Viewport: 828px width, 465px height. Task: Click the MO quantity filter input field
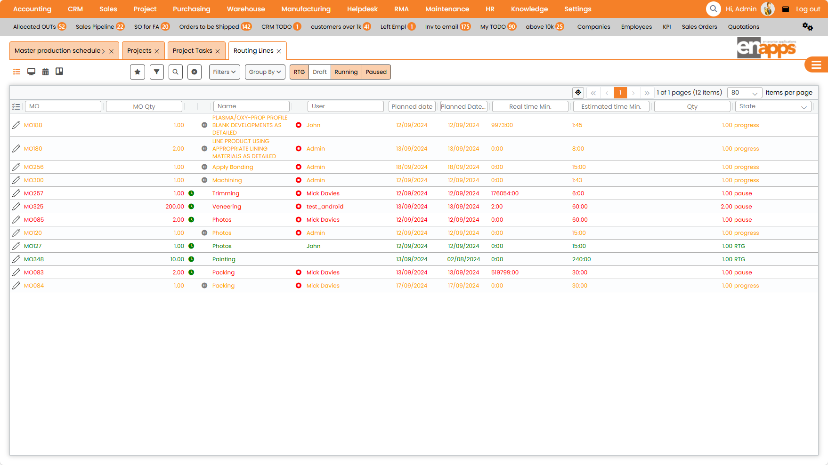point(144,106)
